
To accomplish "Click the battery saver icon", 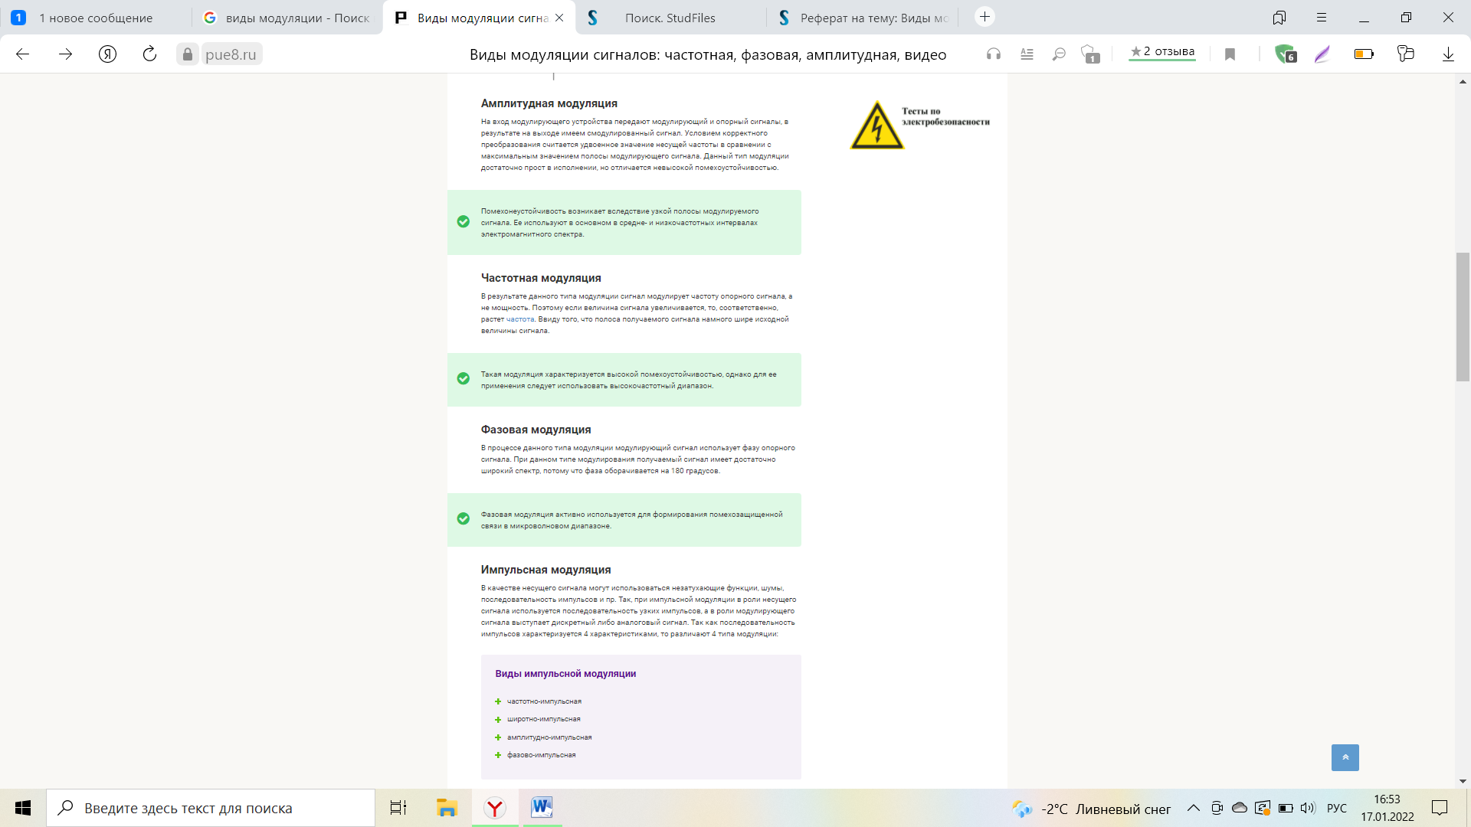I will click(1364, 54).
